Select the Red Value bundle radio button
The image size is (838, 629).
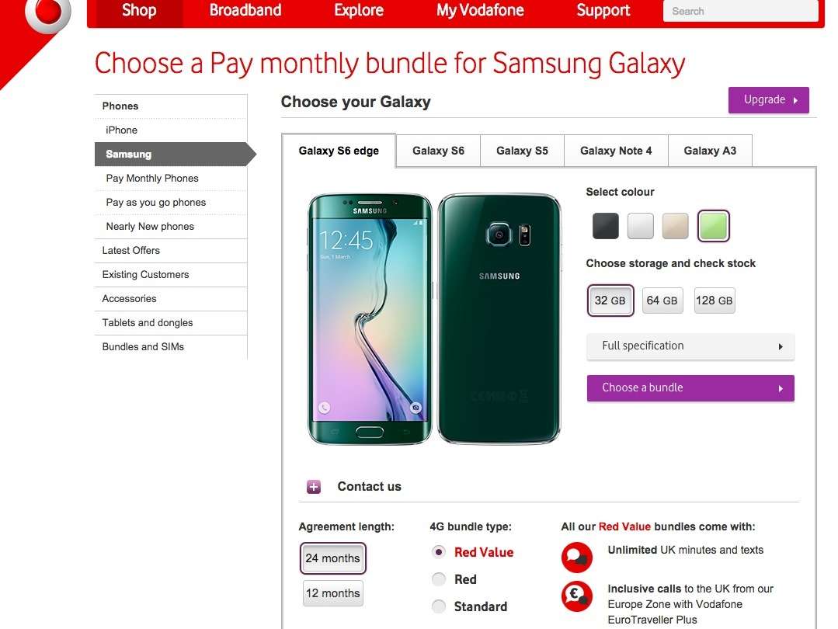tap(439, 552)
